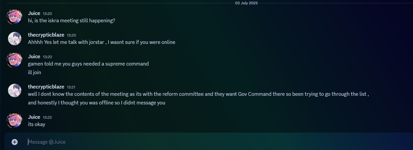This screenshot has height=150, width=413.
Task: Open Juice's avatar next to the iskra meeting message
Action: [15, 17]
